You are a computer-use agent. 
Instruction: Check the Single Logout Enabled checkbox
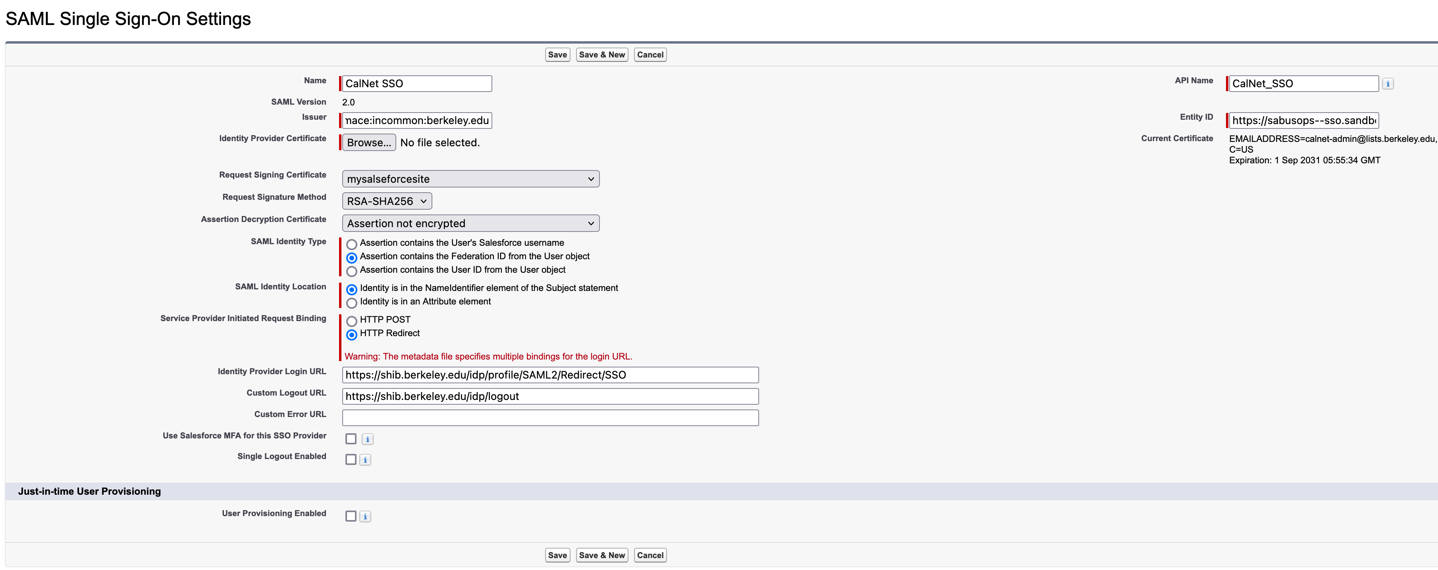(351, 460)
